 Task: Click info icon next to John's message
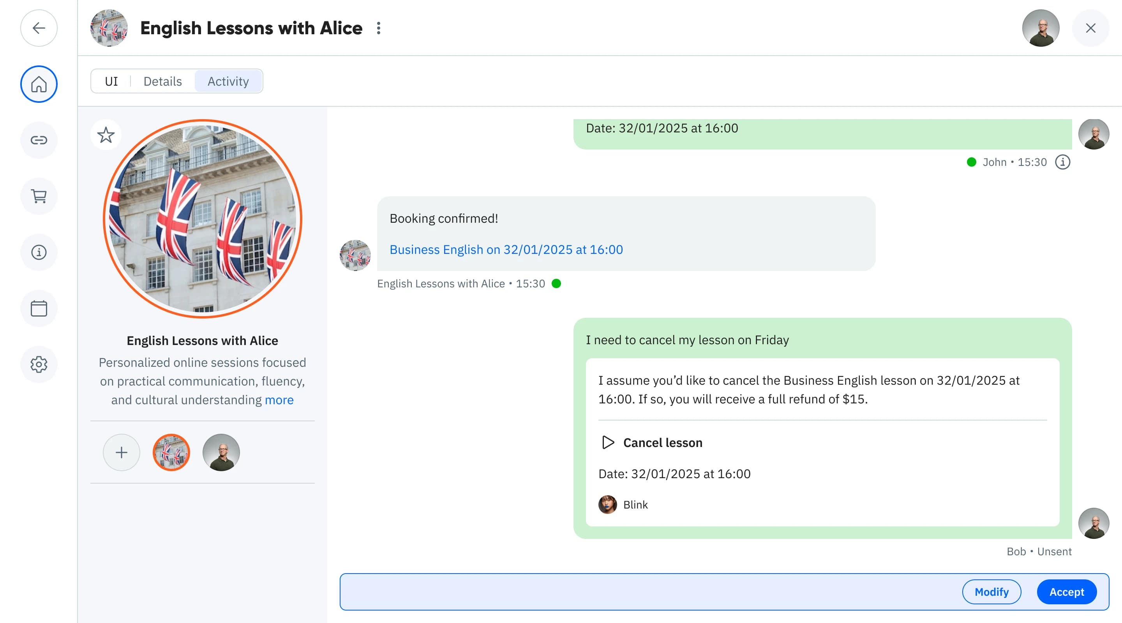point(1062,162)
